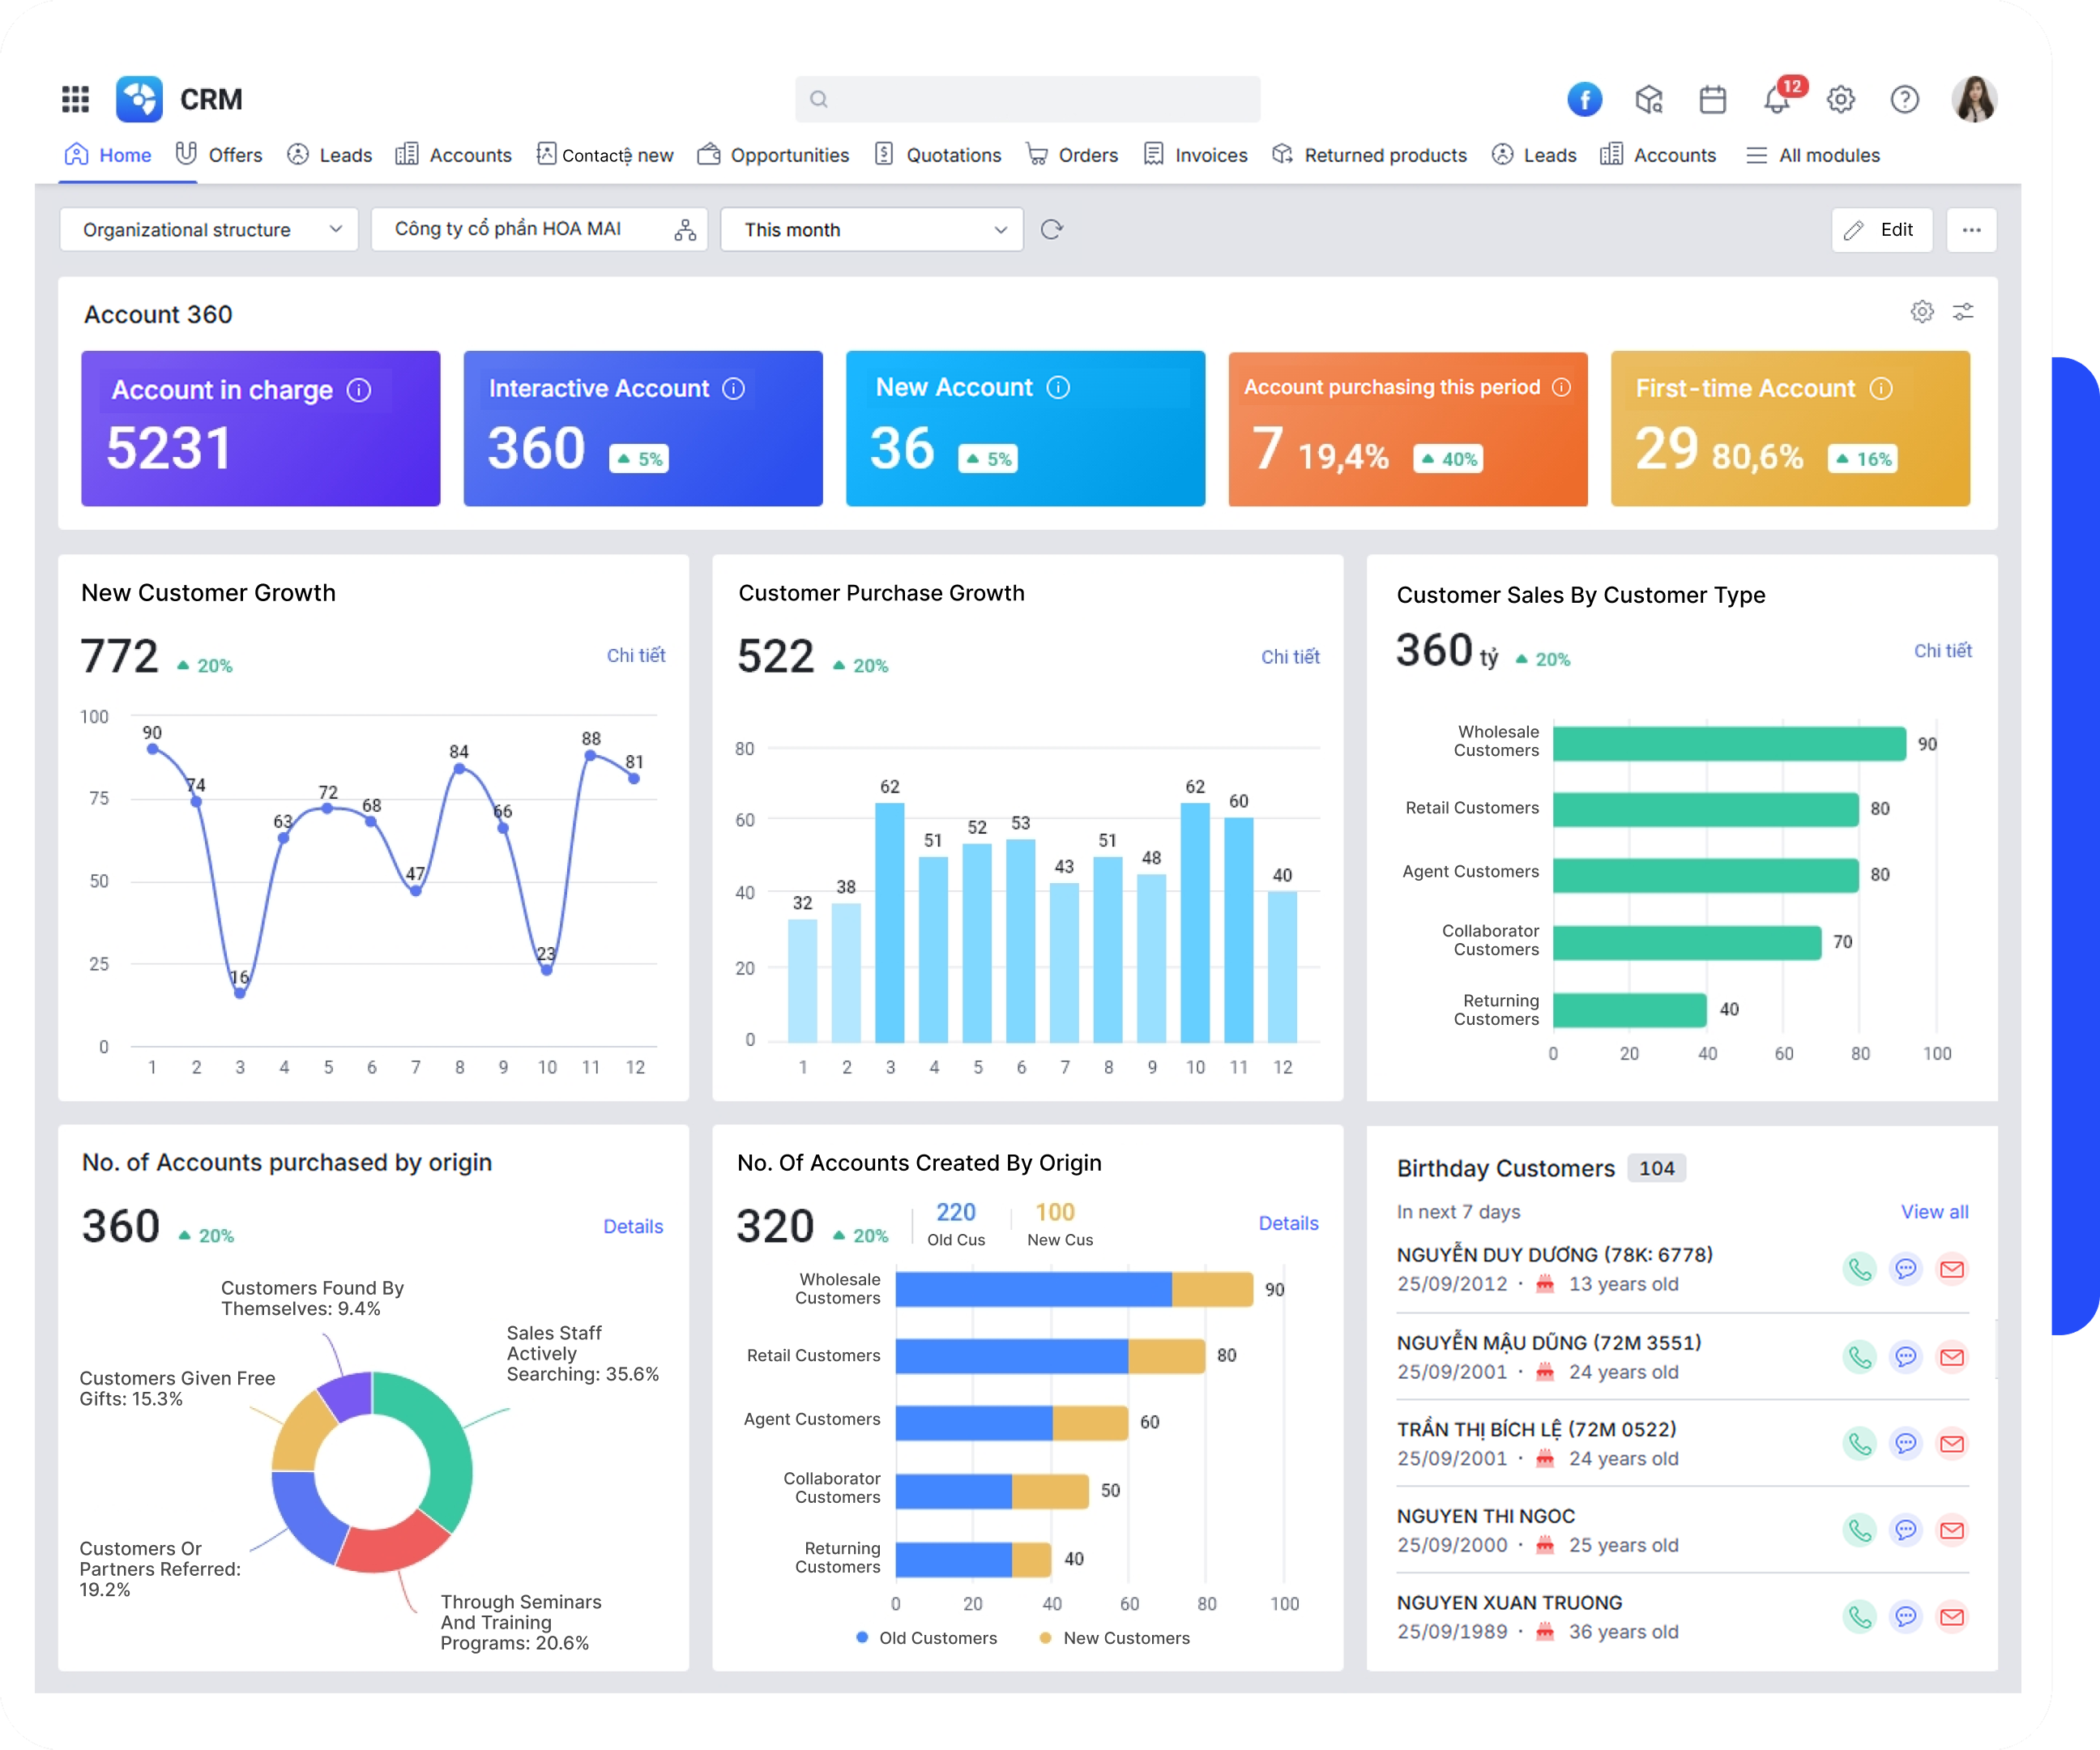
Task: Open the Organizational structure dropdown
Action: pyautogui.click(x=209, y=229)
